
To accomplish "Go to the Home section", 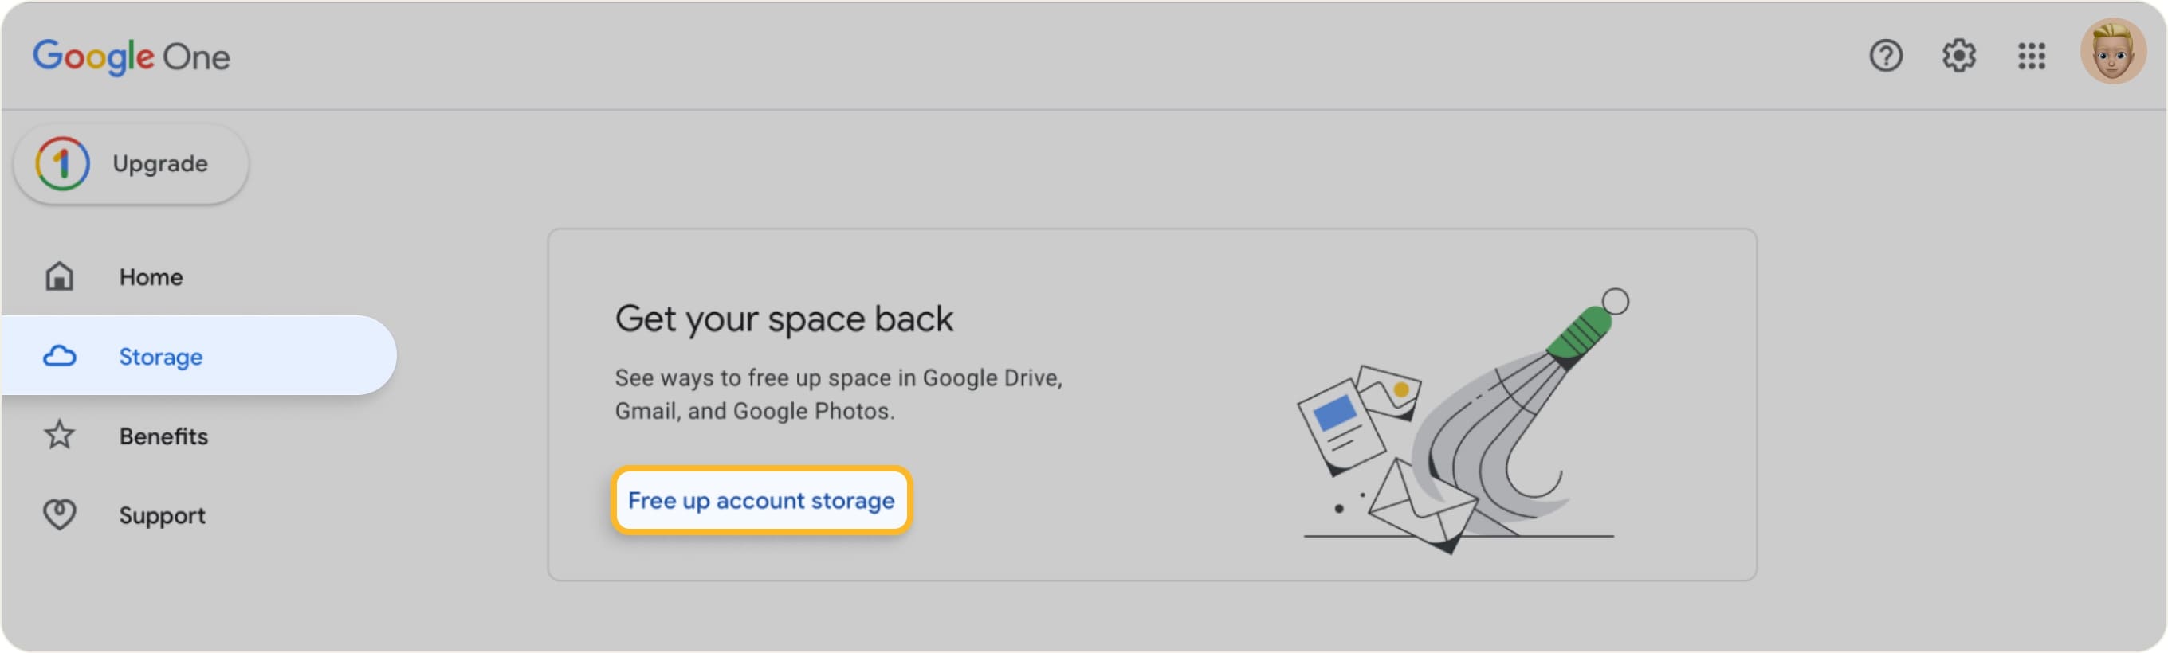I will [x=151, y=276].
